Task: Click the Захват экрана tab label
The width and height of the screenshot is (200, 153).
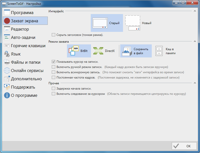Action: [x=24, y=21]
